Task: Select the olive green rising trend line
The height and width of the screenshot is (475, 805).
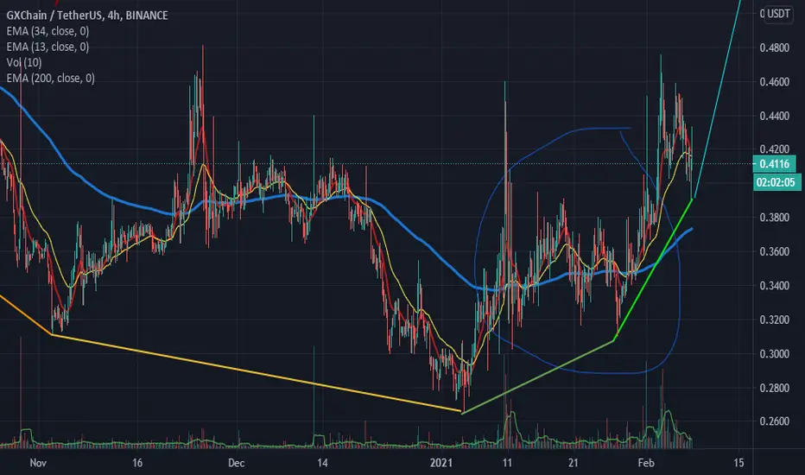Action: point(539,376)
